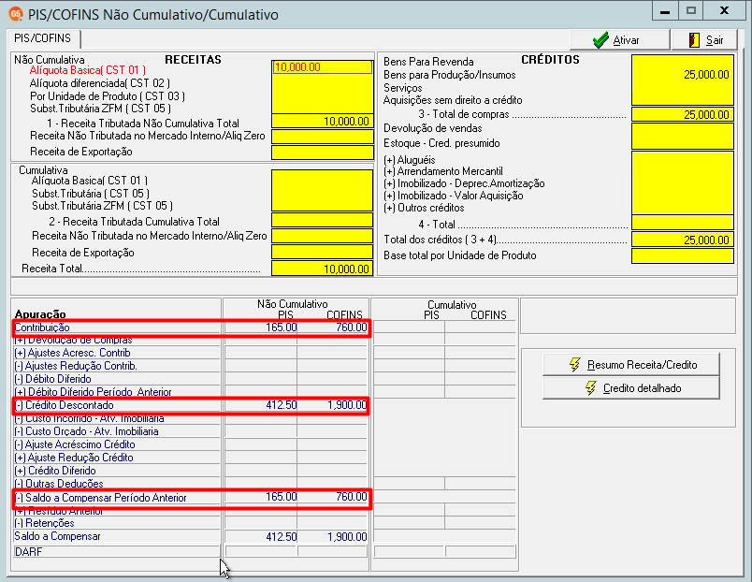
Task: Click Total de compras field 25,000.00
Action: (x=683, y=115)
